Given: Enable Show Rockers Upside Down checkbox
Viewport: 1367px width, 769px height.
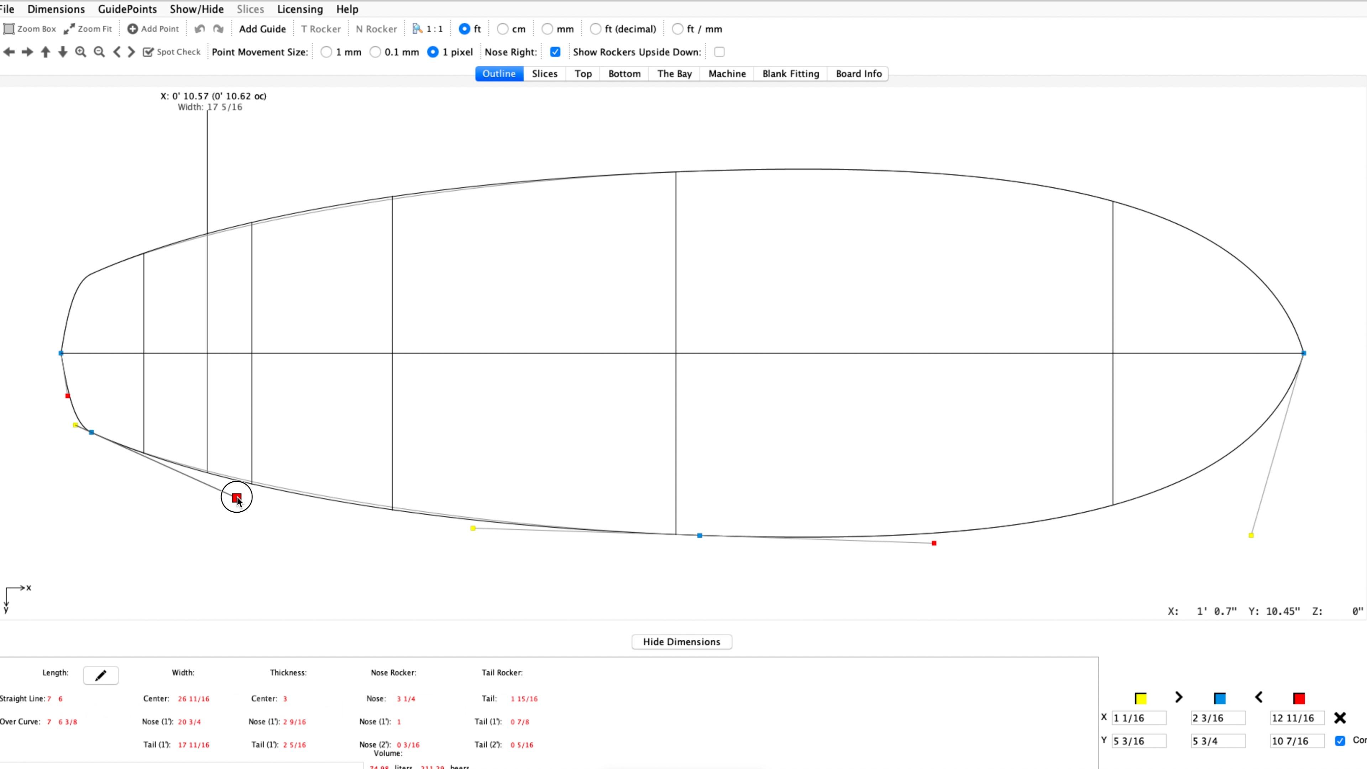Looking at the screenshot, I should (x=719, y=52).
